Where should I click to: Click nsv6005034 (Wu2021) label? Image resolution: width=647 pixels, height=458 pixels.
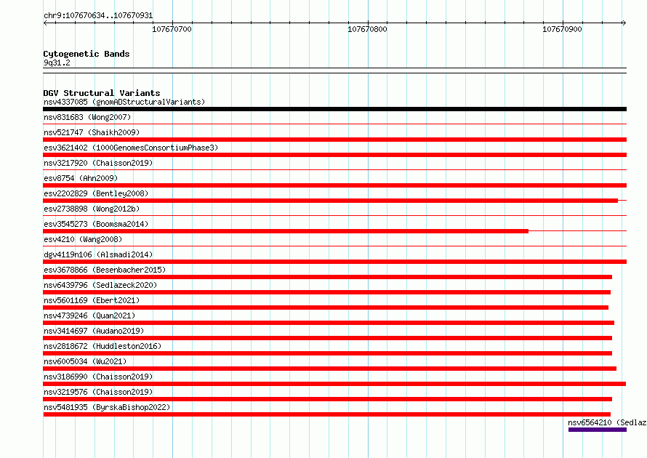point(85,361)
